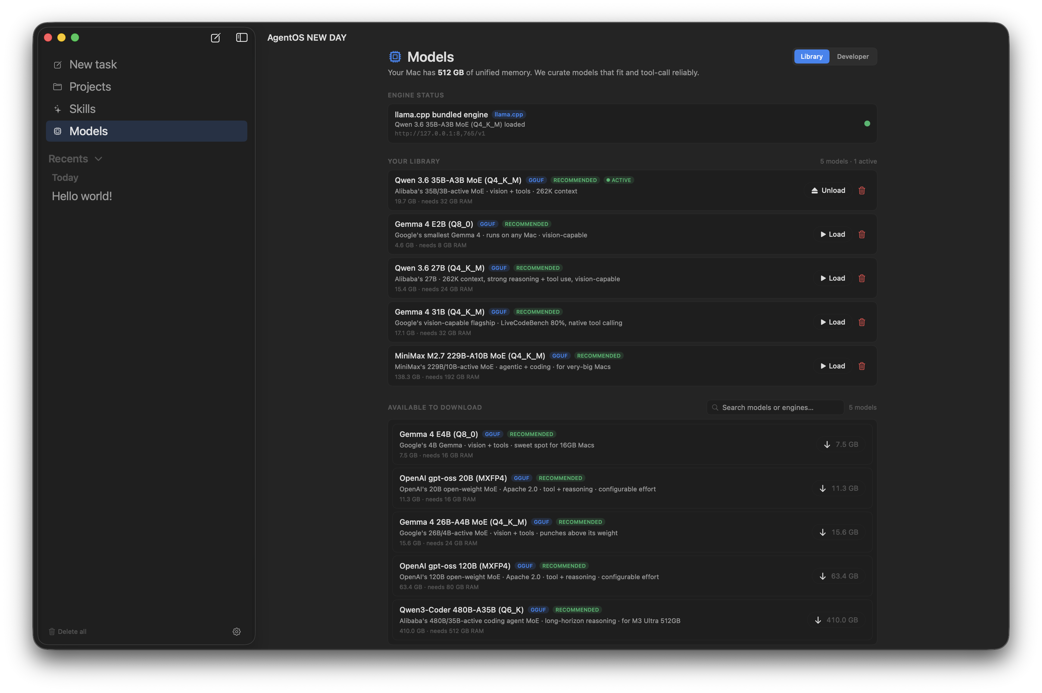Select the Qwen 3.6 27B (Q4_K_M) title
1042x693 pixels.
point(439,268)
